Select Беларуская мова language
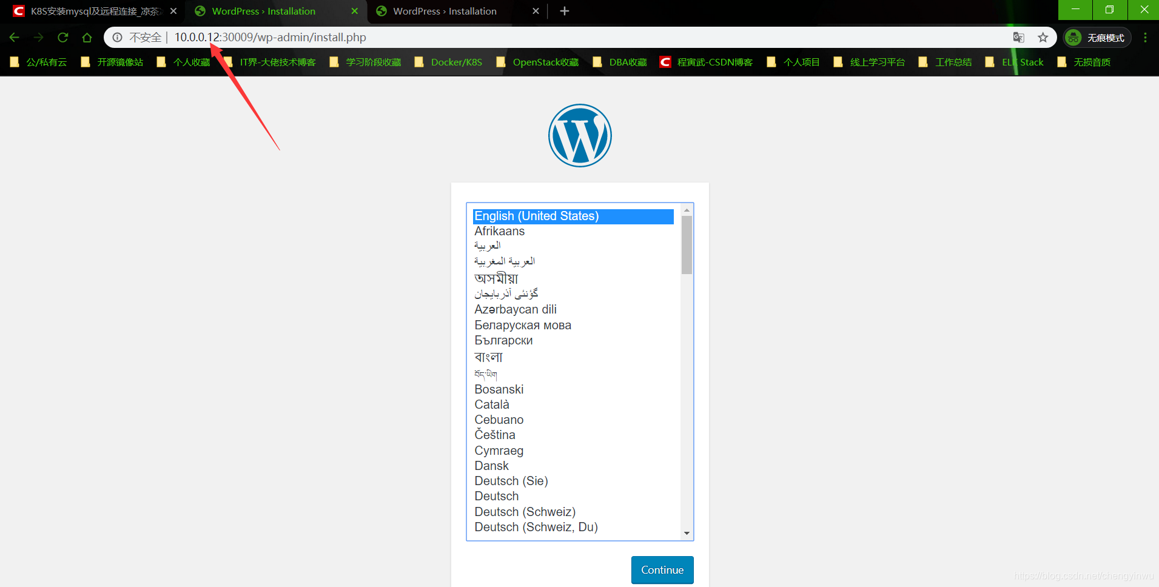Image resolution: width=1159 pixels, height=587 pixels. 573,326
